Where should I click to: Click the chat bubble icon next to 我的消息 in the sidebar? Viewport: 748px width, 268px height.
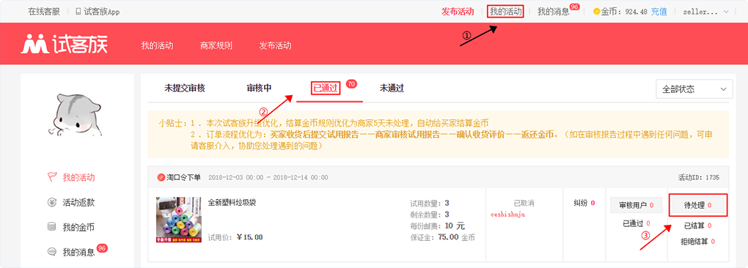pos(52,252)
